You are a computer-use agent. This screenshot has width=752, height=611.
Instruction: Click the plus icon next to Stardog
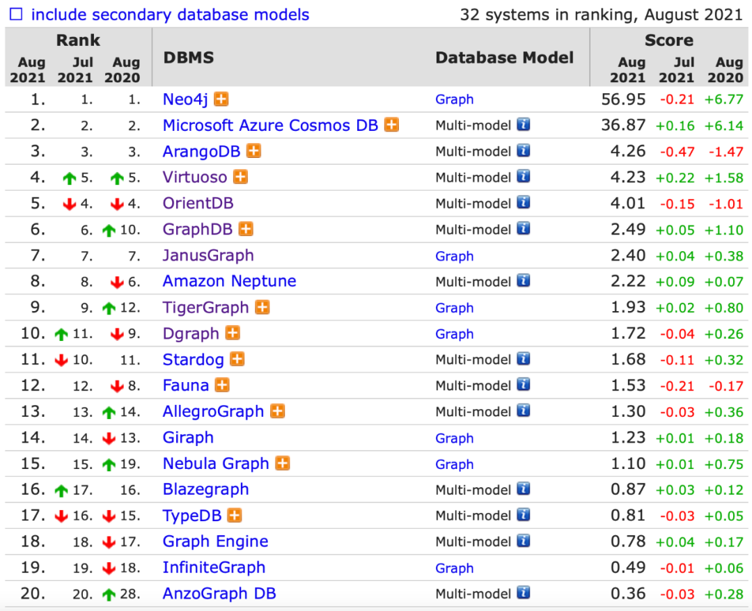click(237, 359)
